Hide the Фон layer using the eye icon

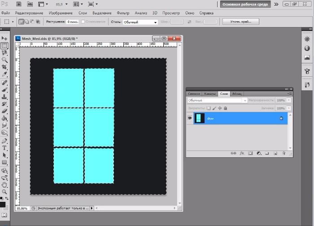190,118
